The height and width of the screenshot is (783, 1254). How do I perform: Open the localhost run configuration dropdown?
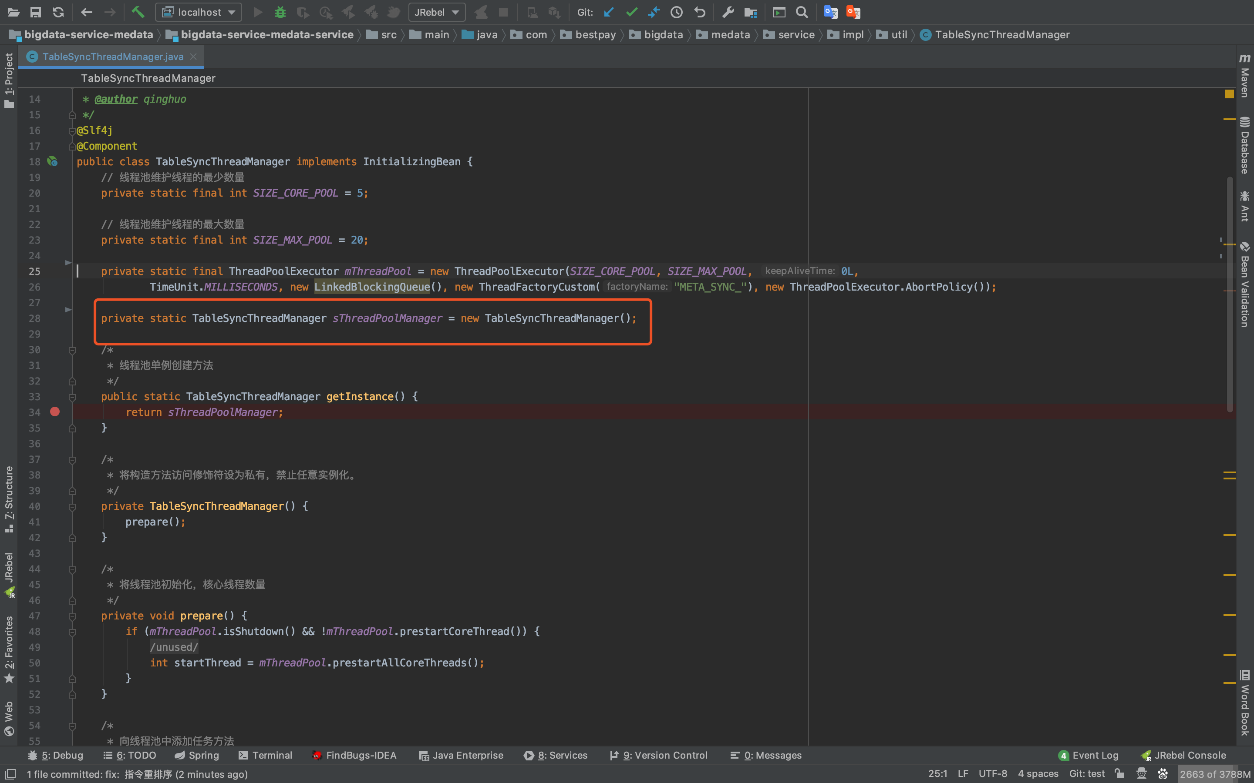click(x=199, y=12)
